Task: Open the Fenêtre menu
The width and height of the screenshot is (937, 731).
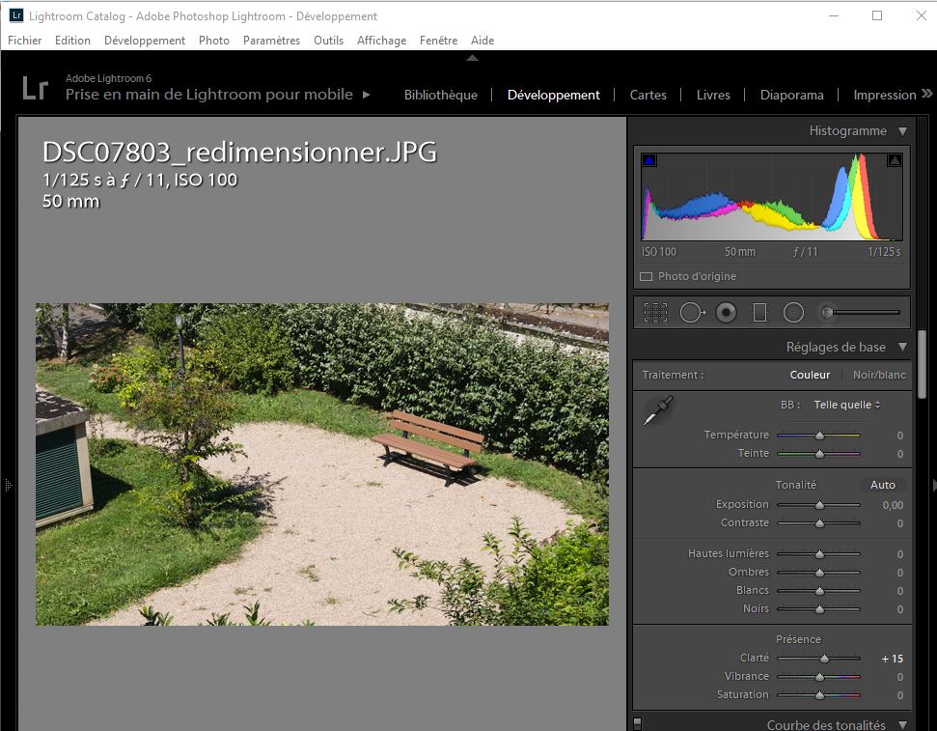Action: point(438,41)
